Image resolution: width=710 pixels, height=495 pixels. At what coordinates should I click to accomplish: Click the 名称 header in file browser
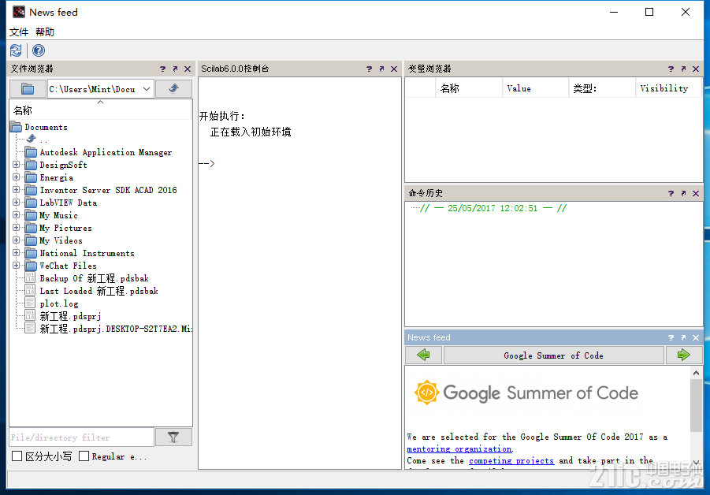point(101,110)
